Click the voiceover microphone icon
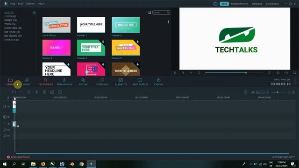299x168 pixels. click(x=269, y=73)
